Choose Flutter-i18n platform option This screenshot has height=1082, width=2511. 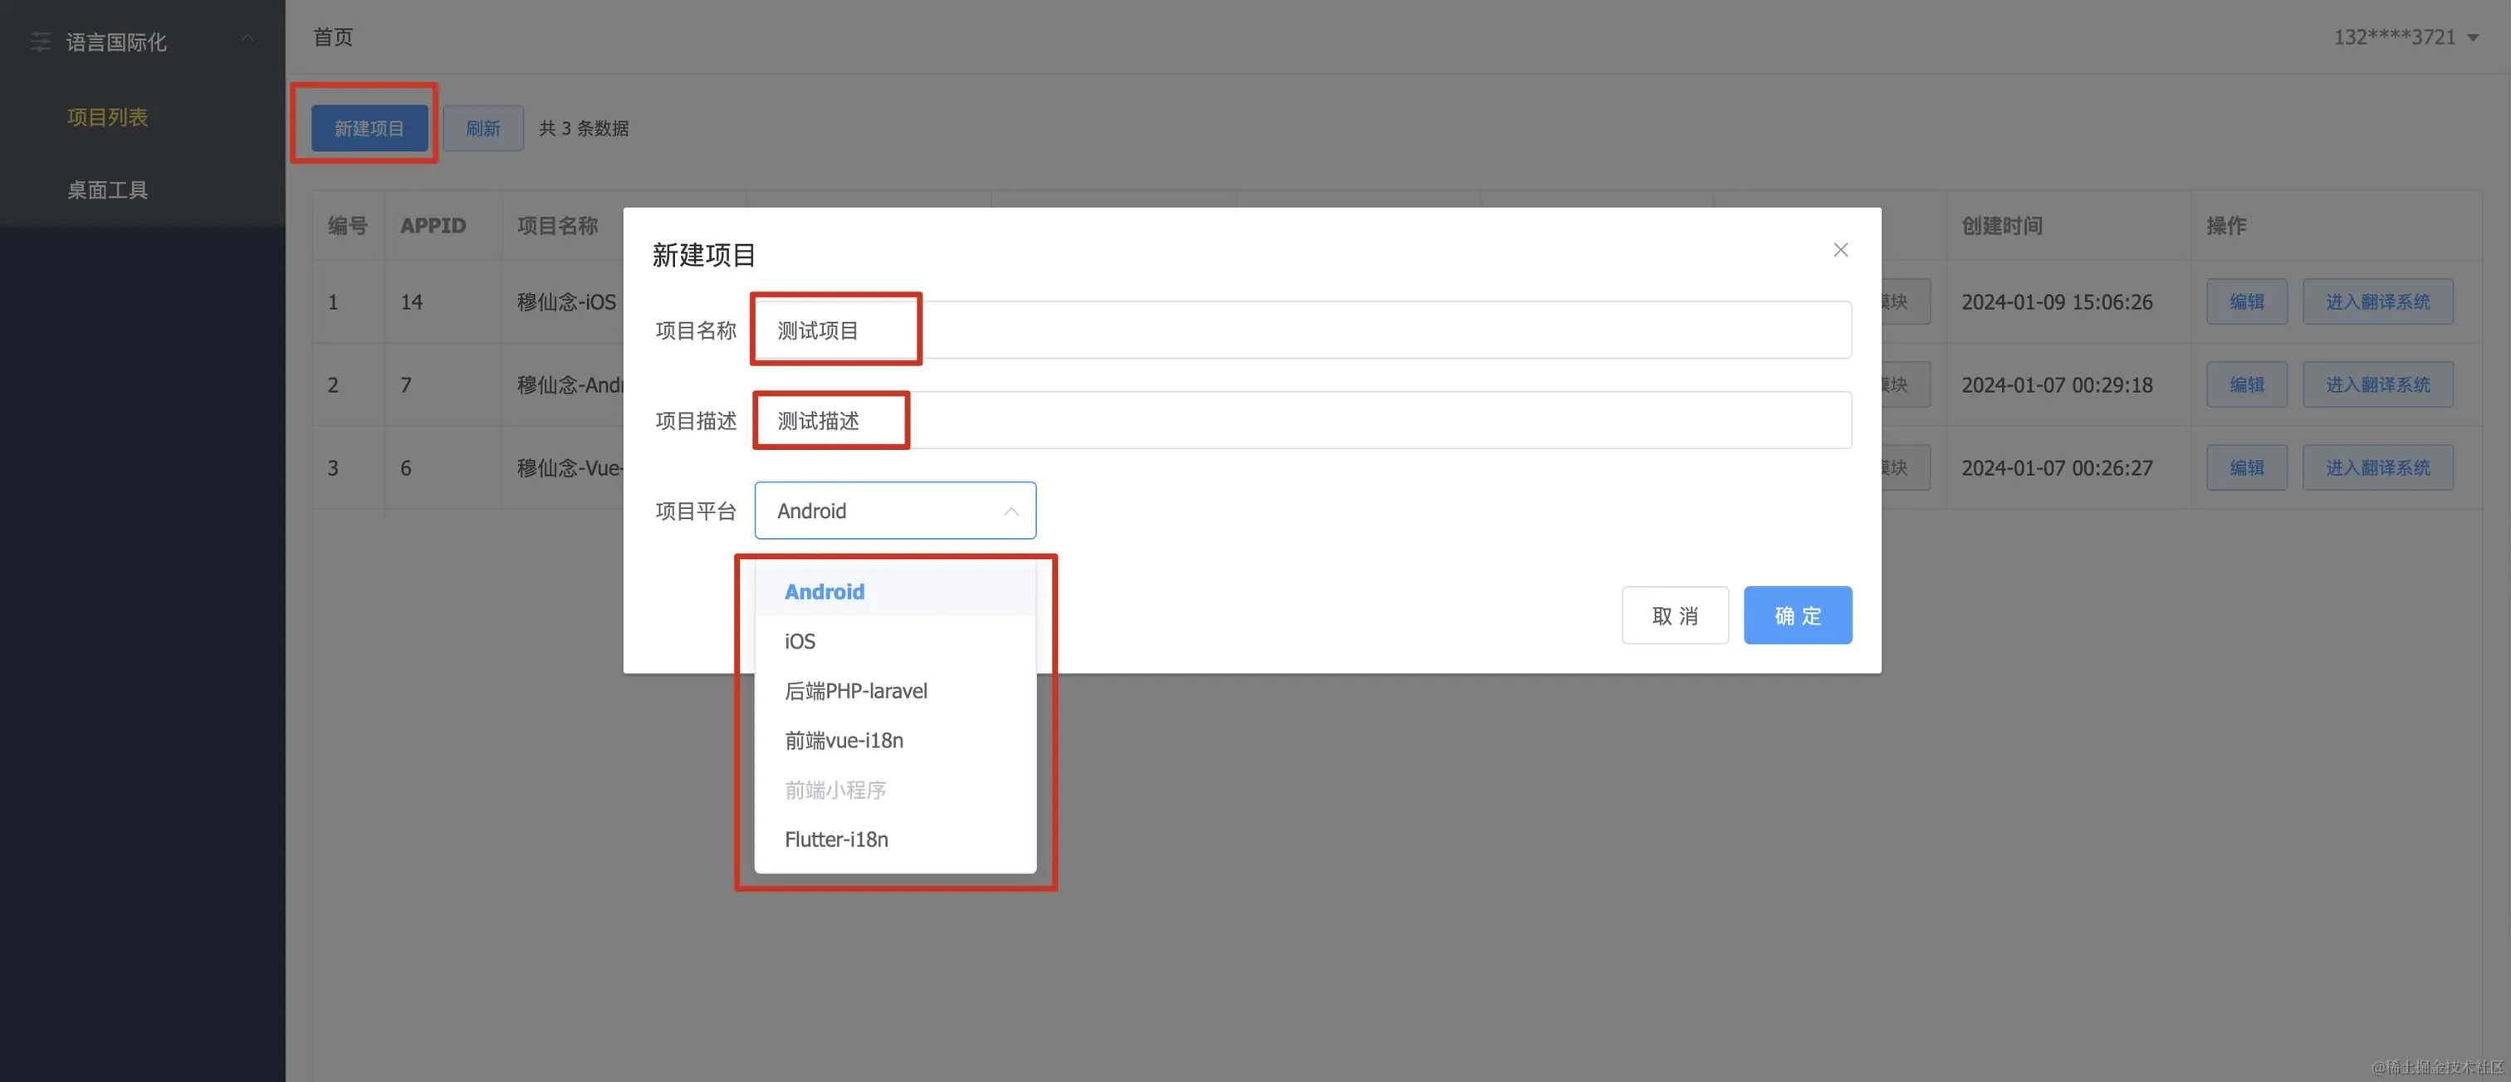pyautogui.click(x=835, y=840)
